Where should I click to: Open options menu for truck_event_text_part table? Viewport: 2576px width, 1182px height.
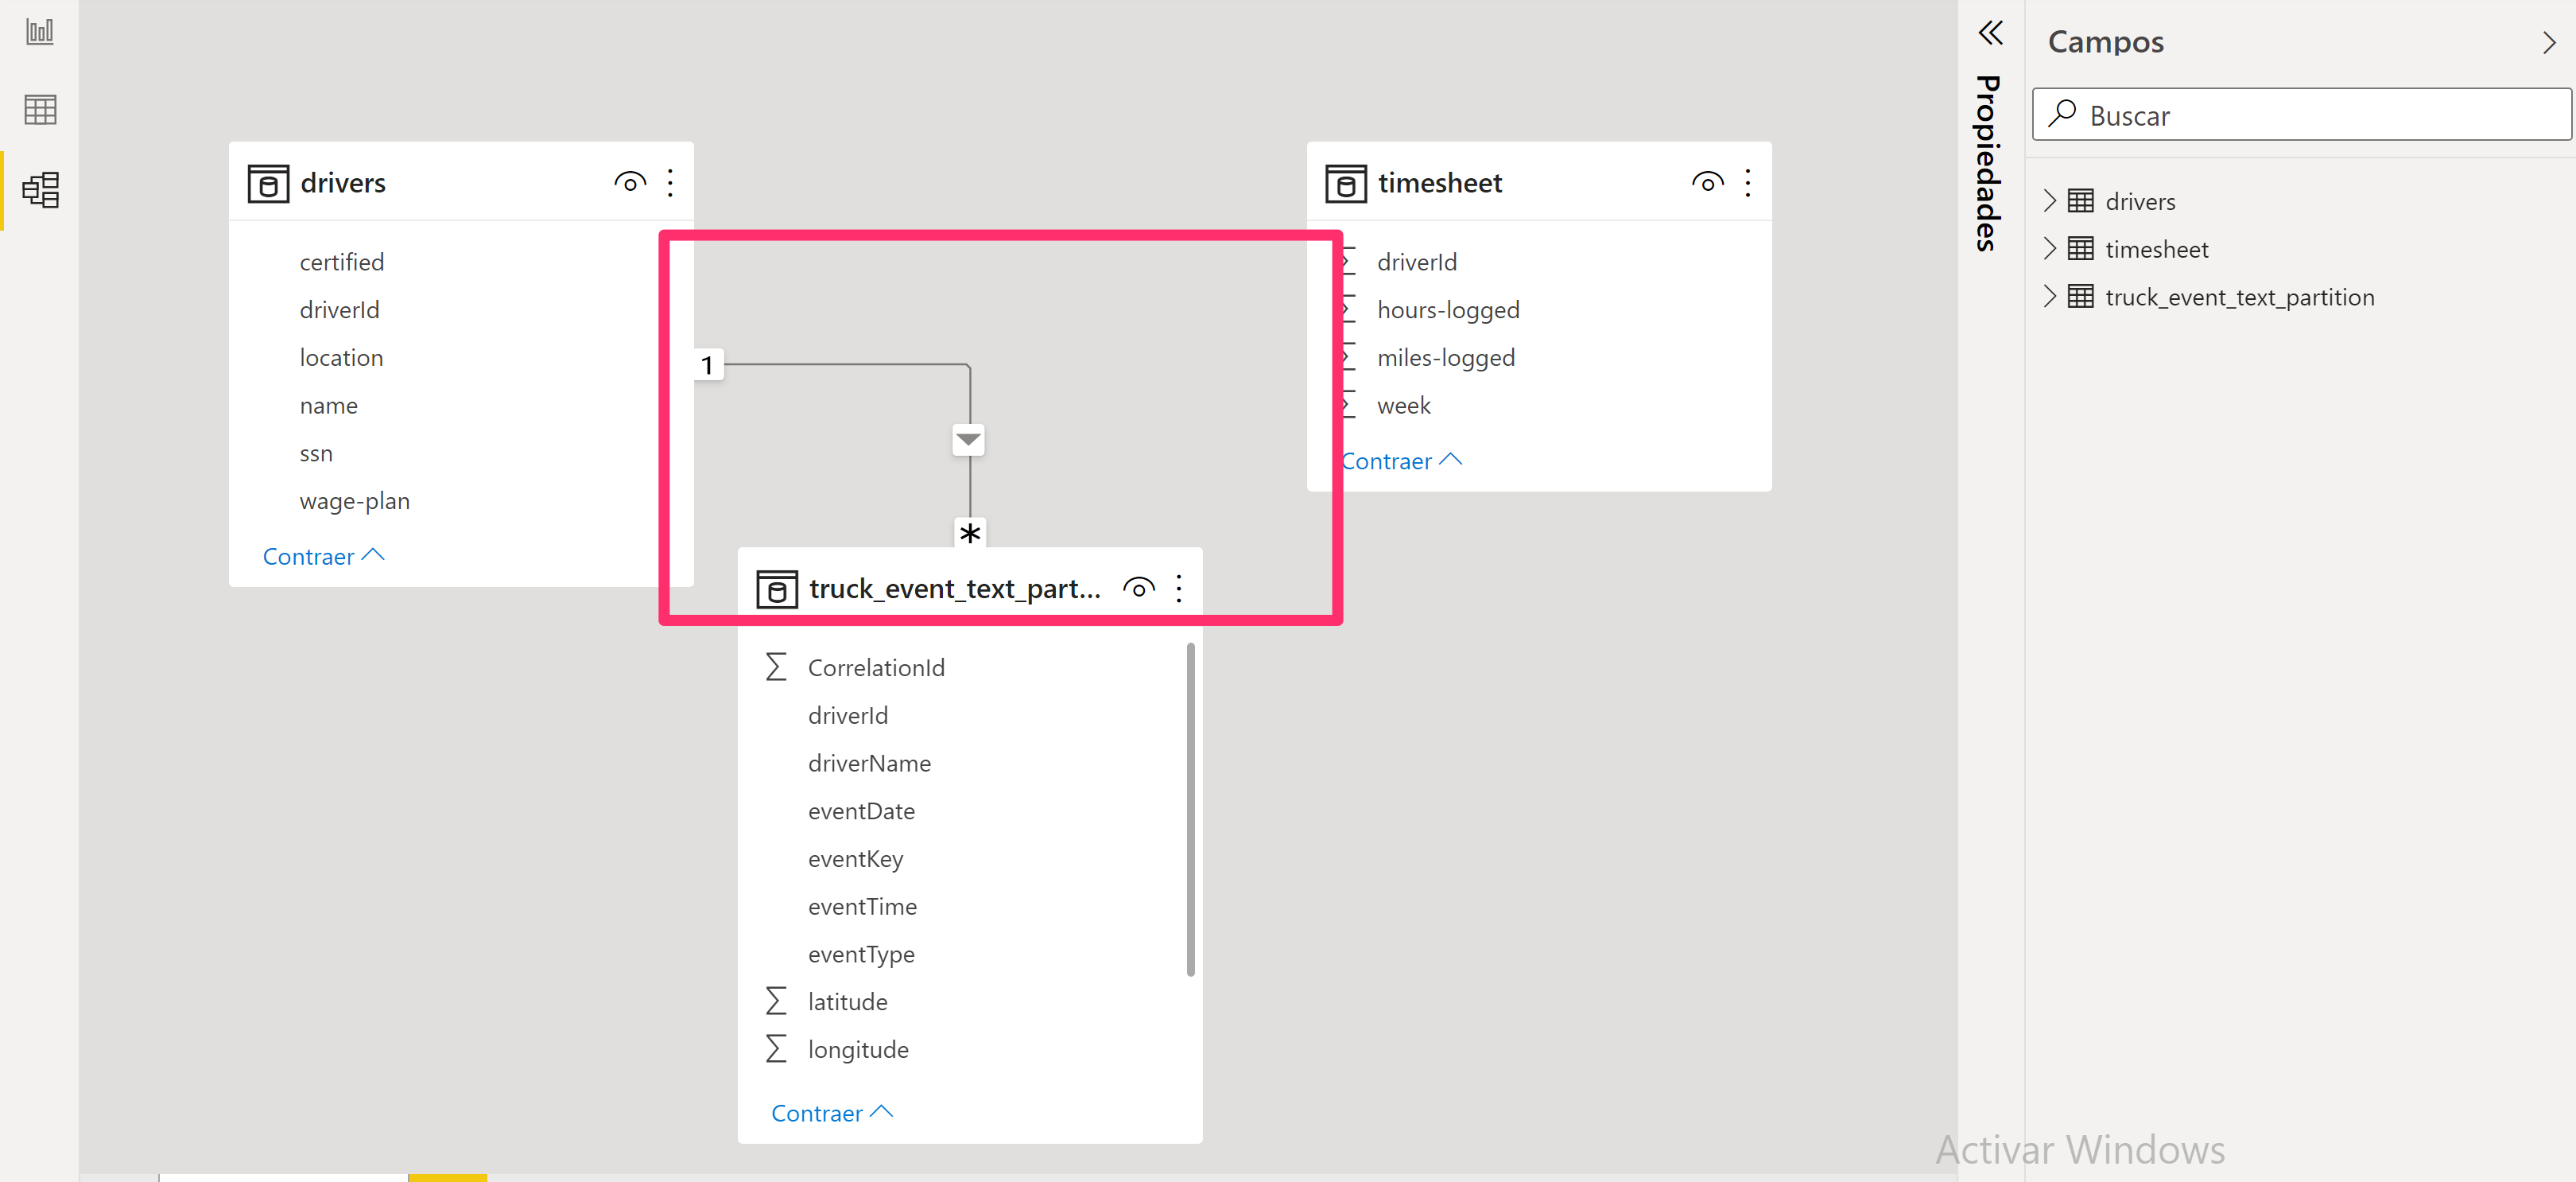(1183, 589)
